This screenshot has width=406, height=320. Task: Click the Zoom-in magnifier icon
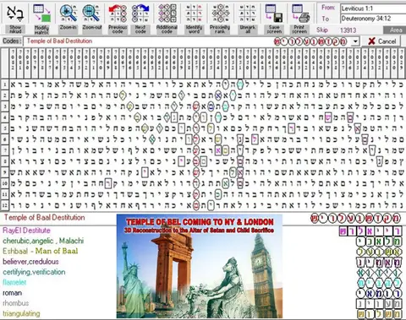(69, 14)
